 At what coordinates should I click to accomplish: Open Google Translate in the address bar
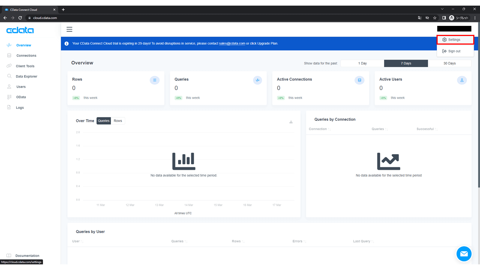[420, 18]
